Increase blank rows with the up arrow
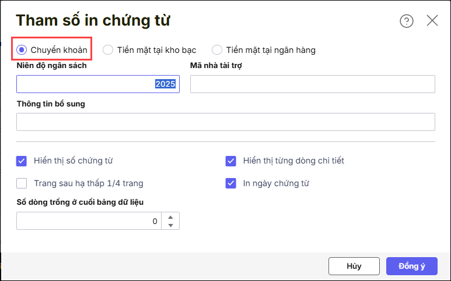Screen dimensions: 451x281 pyautogui.click(x=170, y=218)
